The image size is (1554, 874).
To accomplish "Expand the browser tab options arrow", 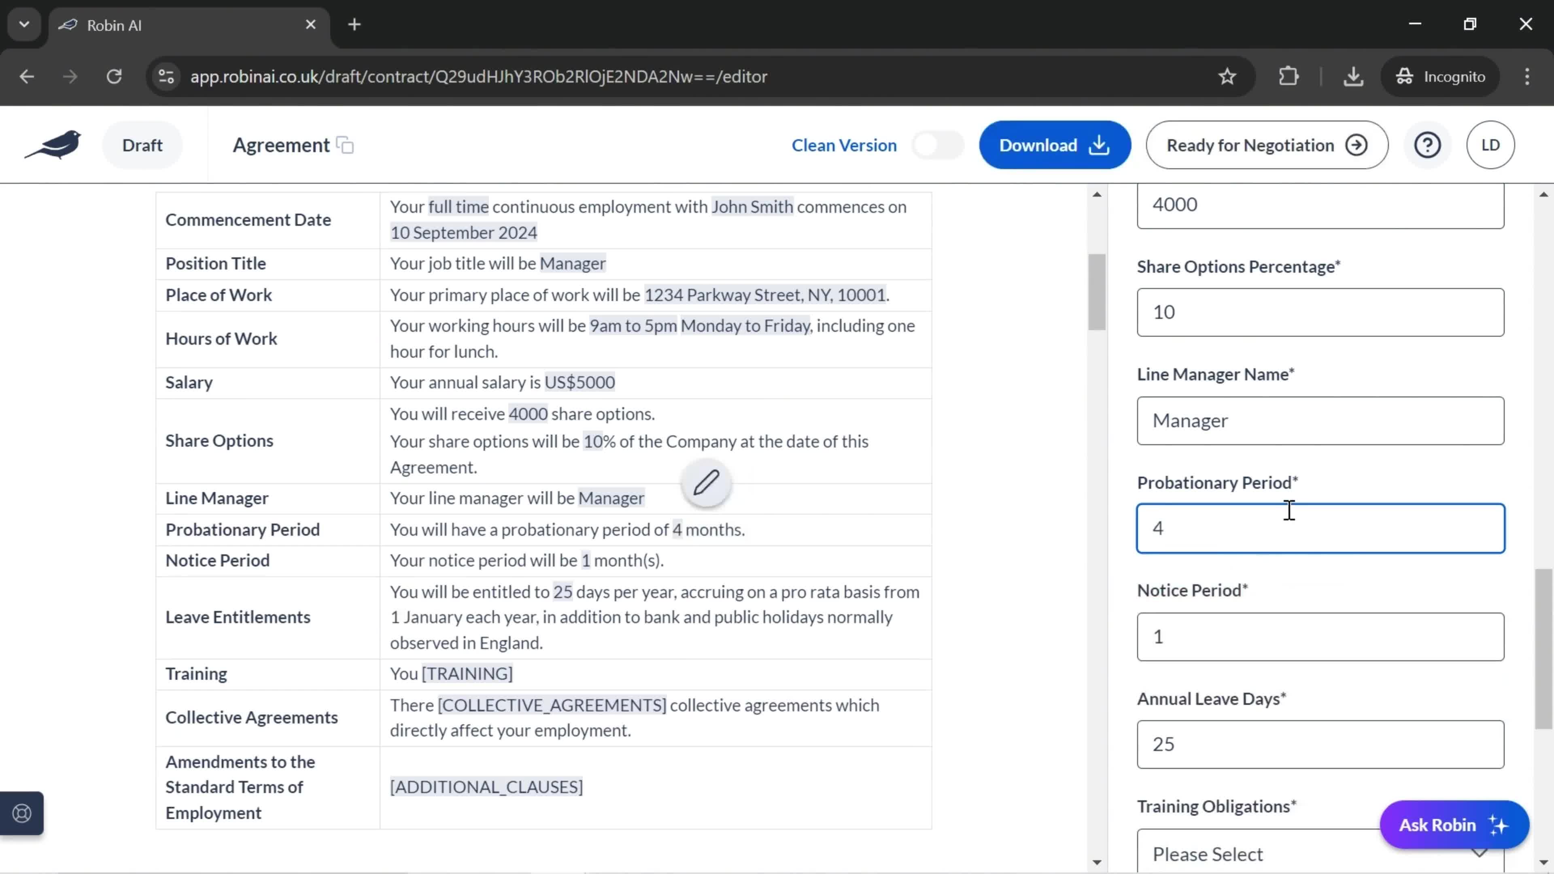I will [23, 23].
